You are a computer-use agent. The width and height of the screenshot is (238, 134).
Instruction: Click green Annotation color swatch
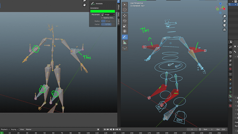(102, 11)
